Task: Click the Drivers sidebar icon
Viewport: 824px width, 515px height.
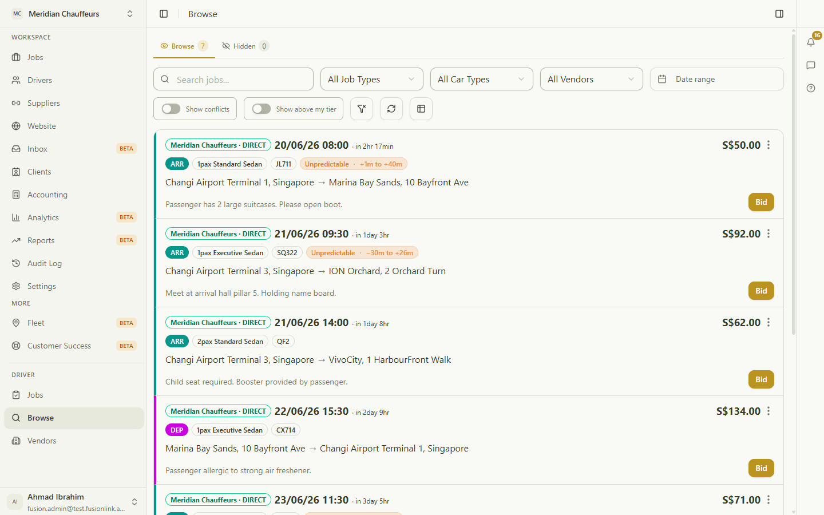Action: click(x=16, y=80)
